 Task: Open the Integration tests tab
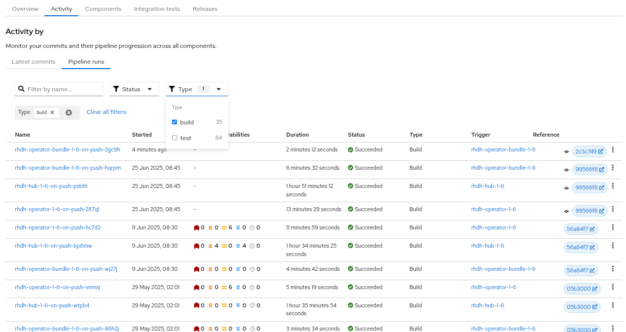point(157,9)
